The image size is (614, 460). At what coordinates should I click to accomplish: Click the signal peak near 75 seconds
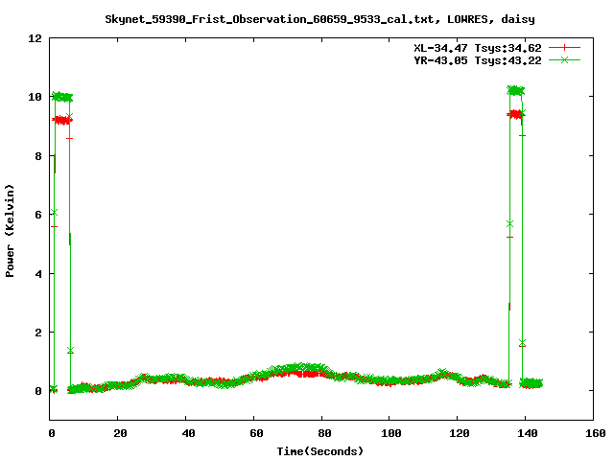pos(303,368)
